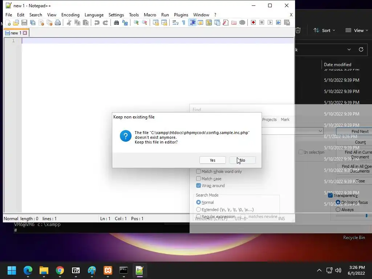Screen dimensions: 372x279
Task: Click the Windows Start button
Action: pyautogui.click(x=12, y=270)
